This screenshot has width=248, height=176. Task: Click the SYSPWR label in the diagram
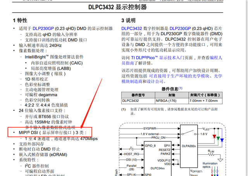(x=150, y=129)
